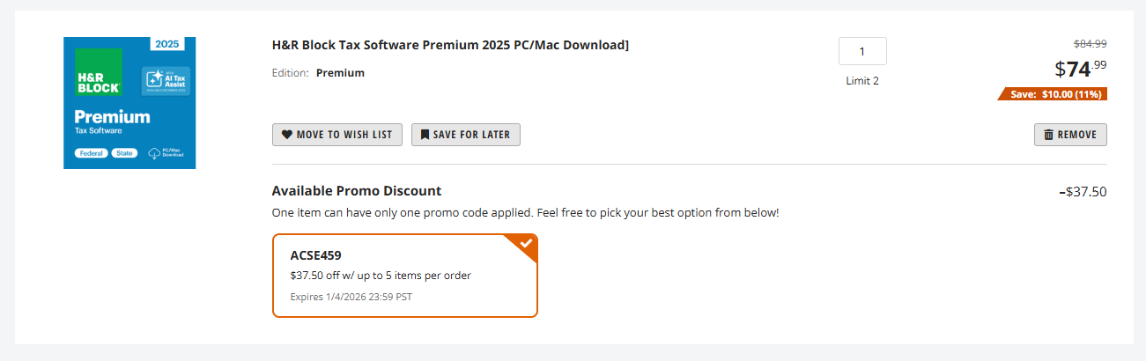Click the $74.99 current price
Screen dimensions: 1146x361
(1081, 69)
